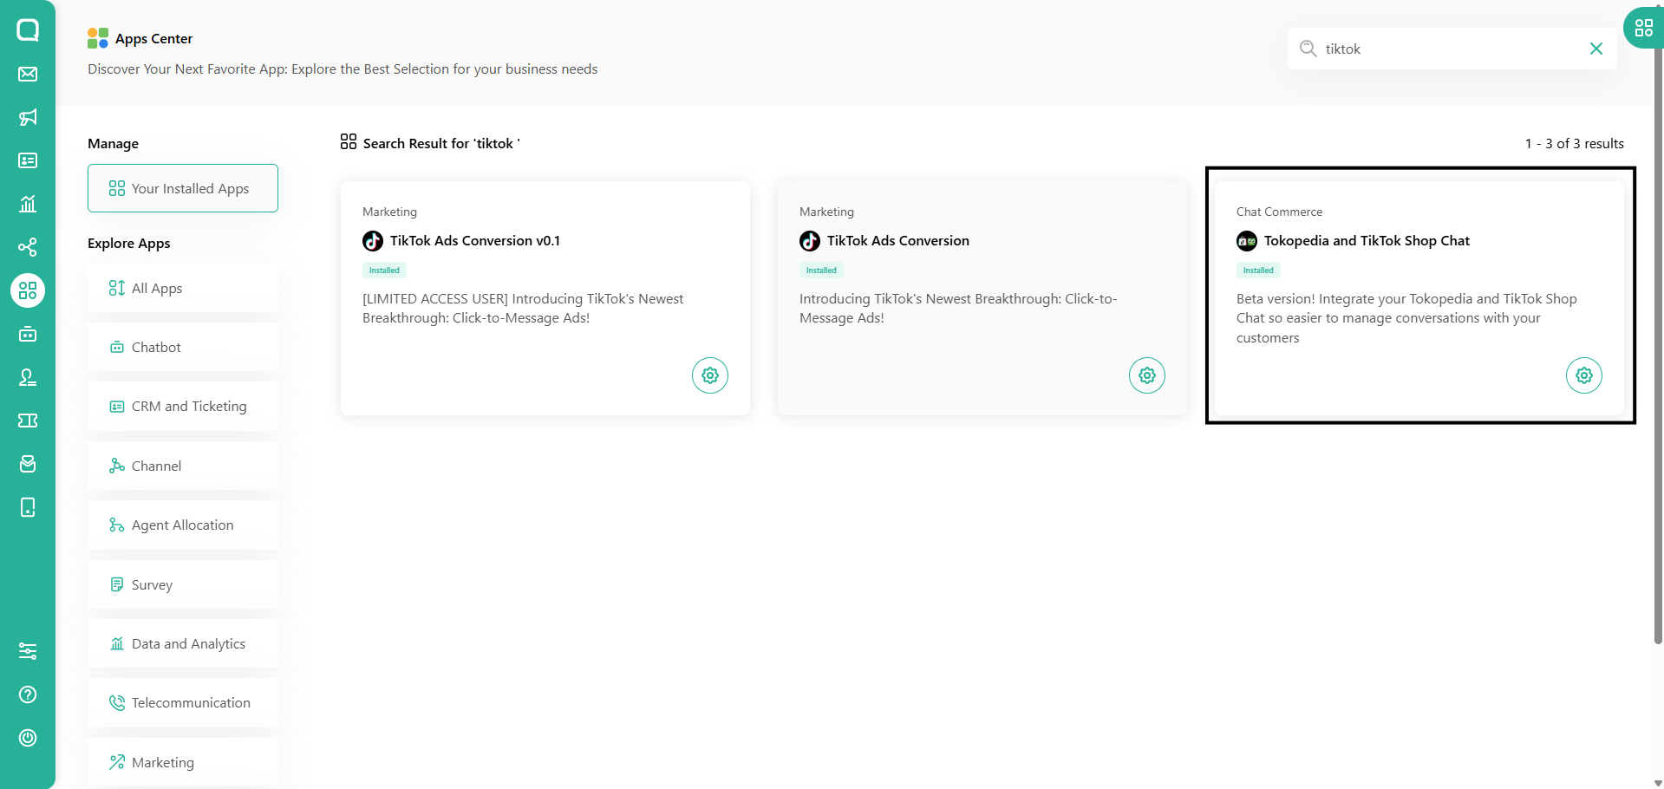1664x789 pixels.
Task: Open settings gear for TikTok Ads Conversion v0.1
Action: coord(710,375)
